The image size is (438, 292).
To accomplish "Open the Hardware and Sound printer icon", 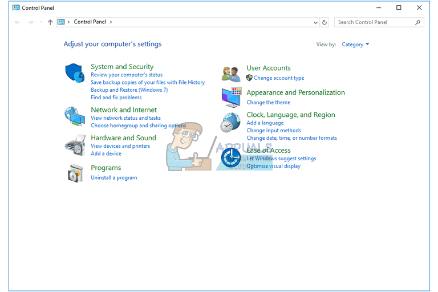I will tap(75, 145).
